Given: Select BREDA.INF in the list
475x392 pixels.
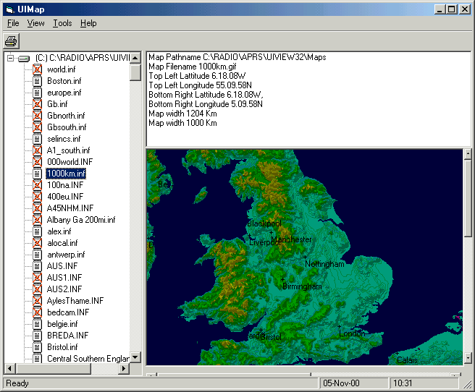Looking at the screenshot, I should tap(67, 336).
